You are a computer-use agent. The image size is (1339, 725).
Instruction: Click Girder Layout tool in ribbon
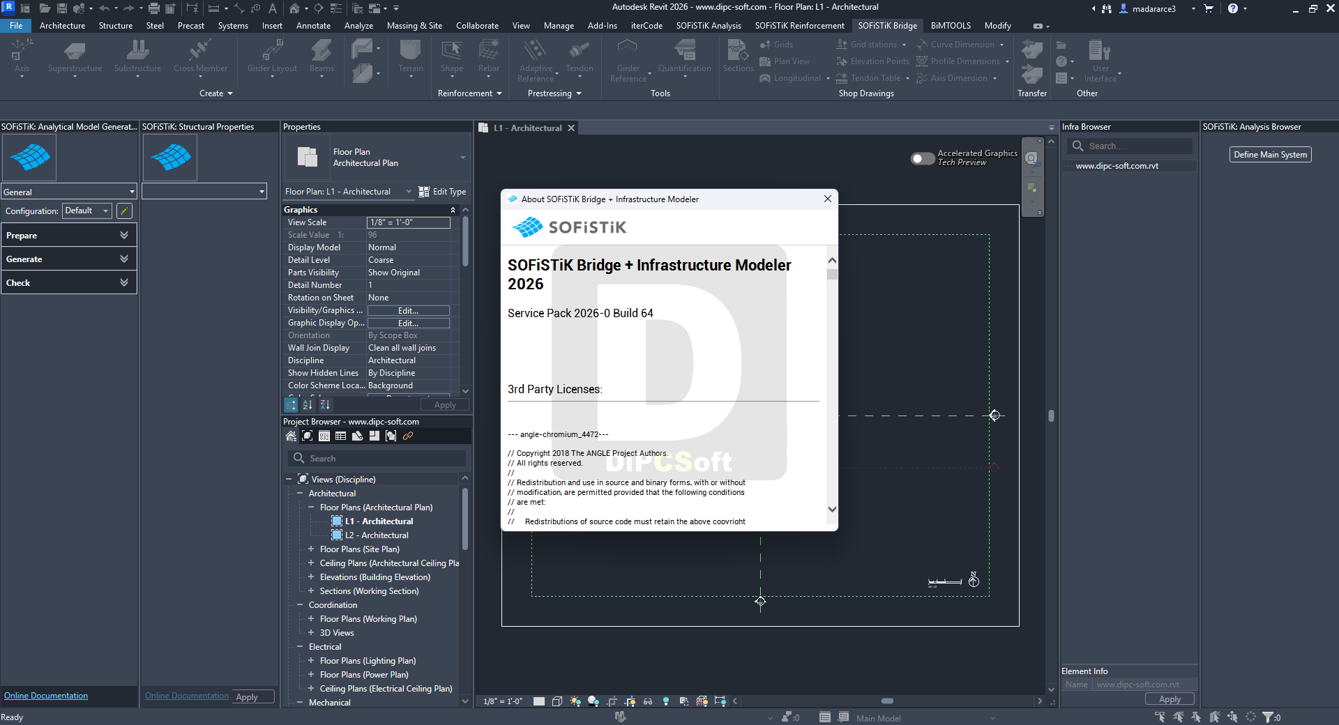272,57
